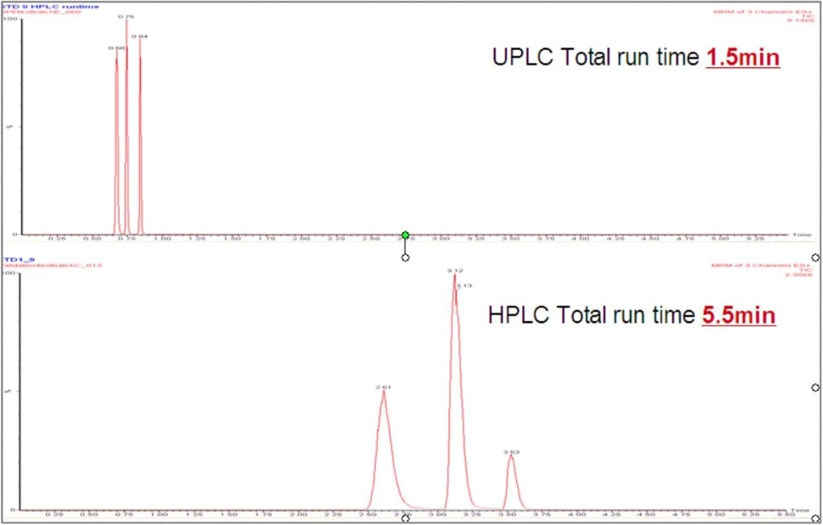Viewport: 823px width, 525px height.
Task: Click the 3.12 peak label in HPLC chart
Action: click(455, 271)
